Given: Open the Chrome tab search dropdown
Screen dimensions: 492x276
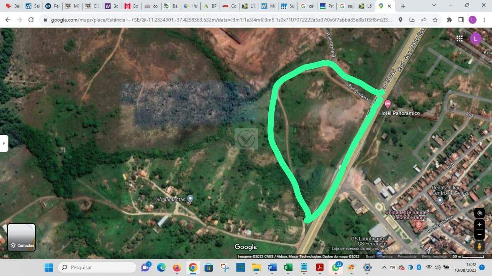Looking at the screenshot, I should point(434,6).
